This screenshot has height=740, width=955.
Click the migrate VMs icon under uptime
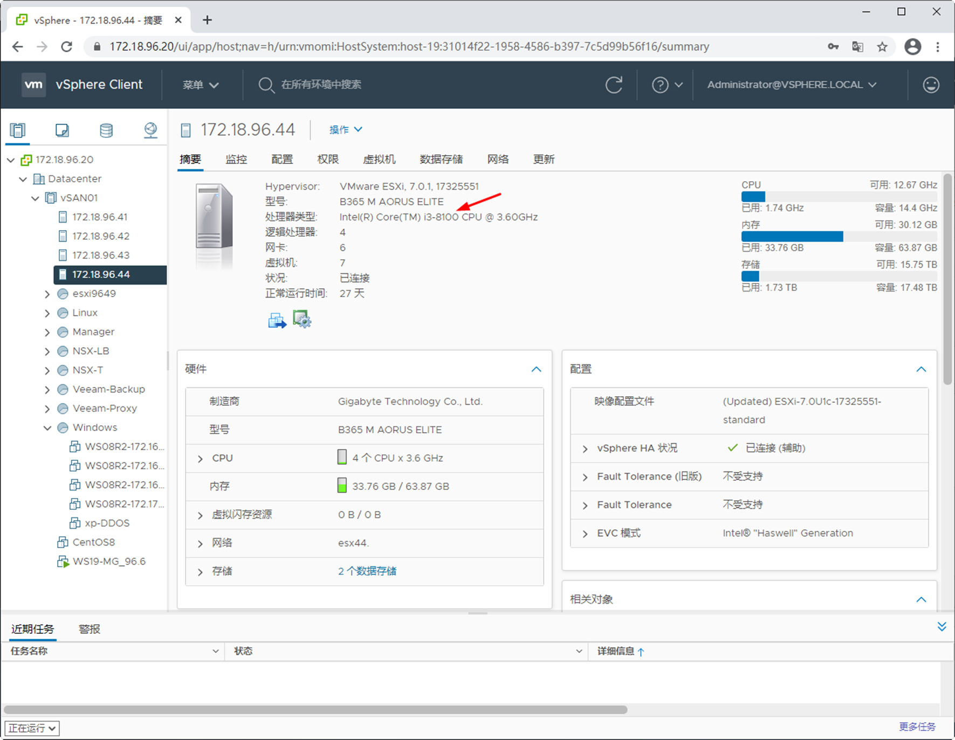(277, 320)
